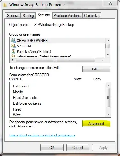Switch to the Customize tab

point(92,16)
